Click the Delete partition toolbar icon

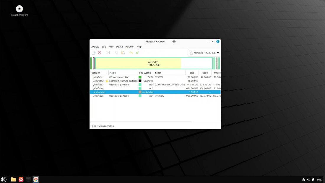[100, 53]
